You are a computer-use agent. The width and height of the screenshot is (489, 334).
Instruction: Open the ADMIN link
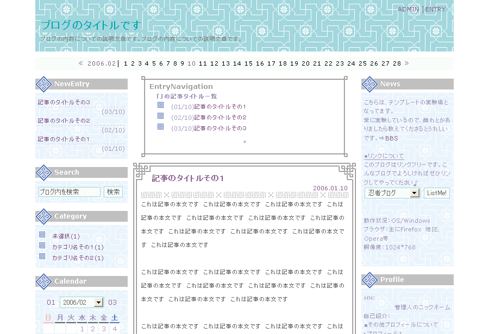click(x=408, y=9)
